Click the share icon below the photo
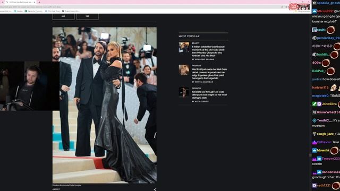 [155, 189]
